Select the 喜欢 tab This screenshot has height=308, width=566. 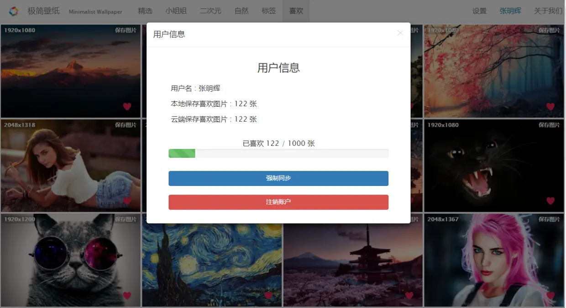[x=296, y=11]
